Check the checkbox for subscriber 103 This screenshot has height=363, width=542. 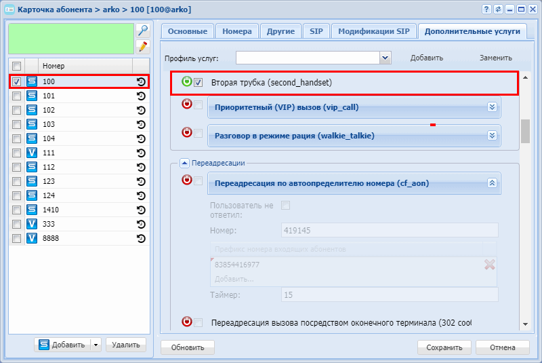point(17,124)
